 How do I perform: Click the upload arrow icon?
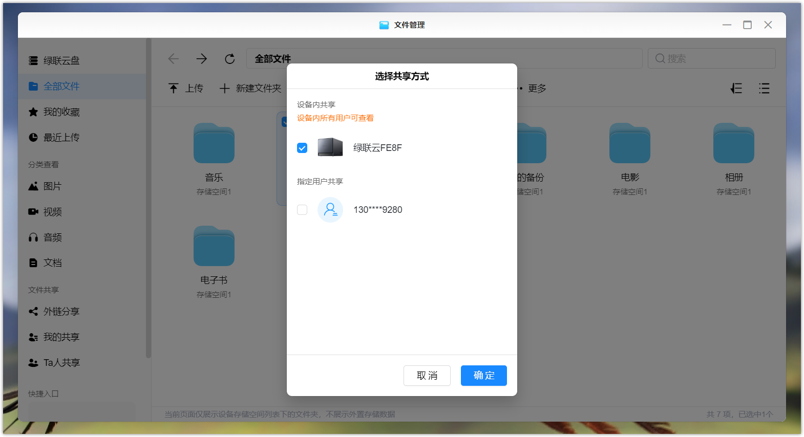pos(174,89)
